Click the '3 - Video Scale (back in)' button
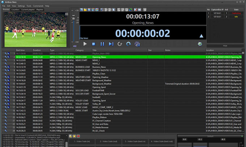The height and width of the screenshot is (147, 246). coord(135,142)
